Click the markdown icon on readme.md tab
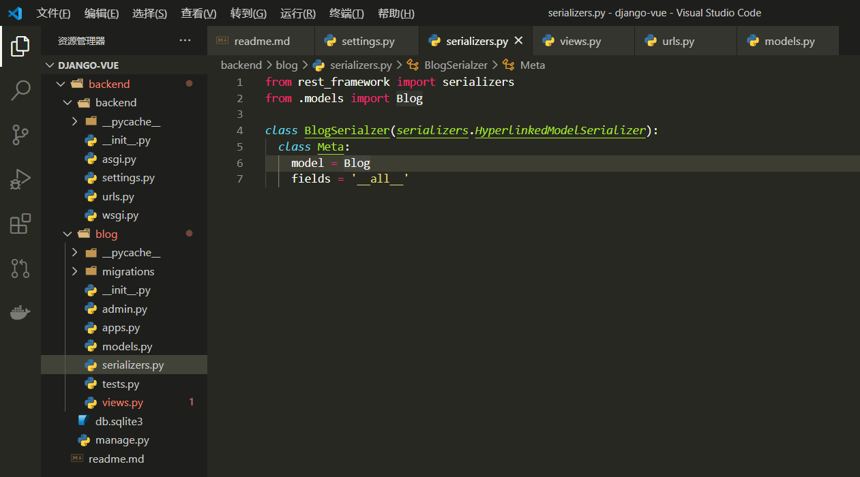Screen dimensions: 860x477 click(222, 41)
